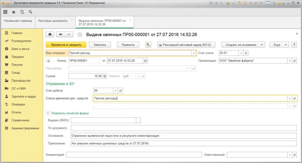The image size is (302, 163).
Task: Open info icon in title bar
Action: point(279,3)
